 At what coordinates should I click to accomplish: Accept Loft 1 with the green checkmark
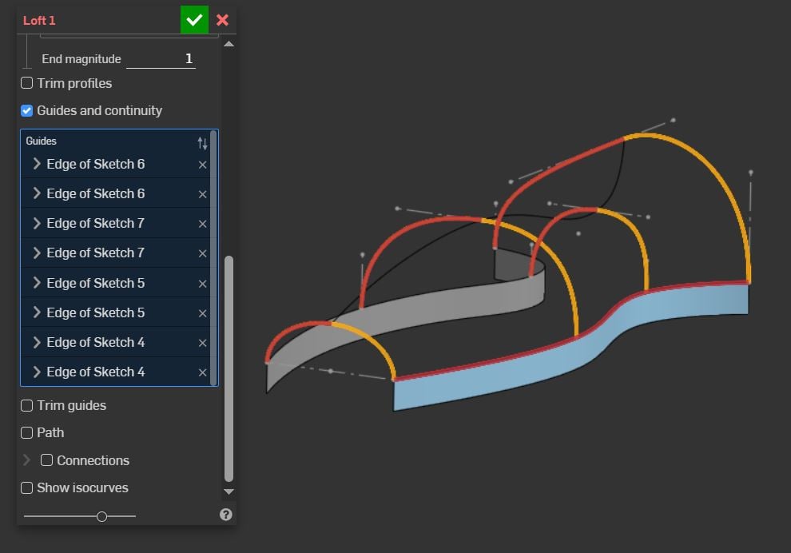tap(194, 20)
